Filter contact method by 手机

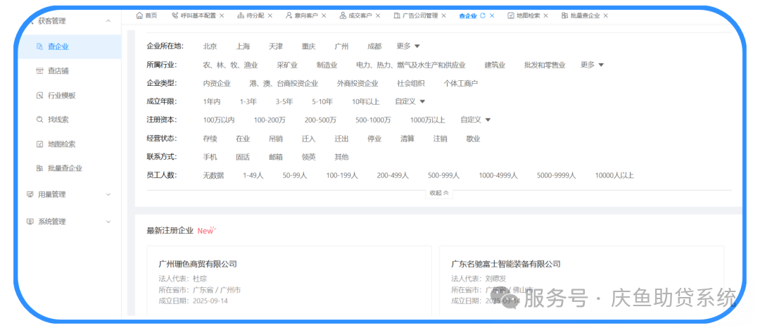(210, 157)
